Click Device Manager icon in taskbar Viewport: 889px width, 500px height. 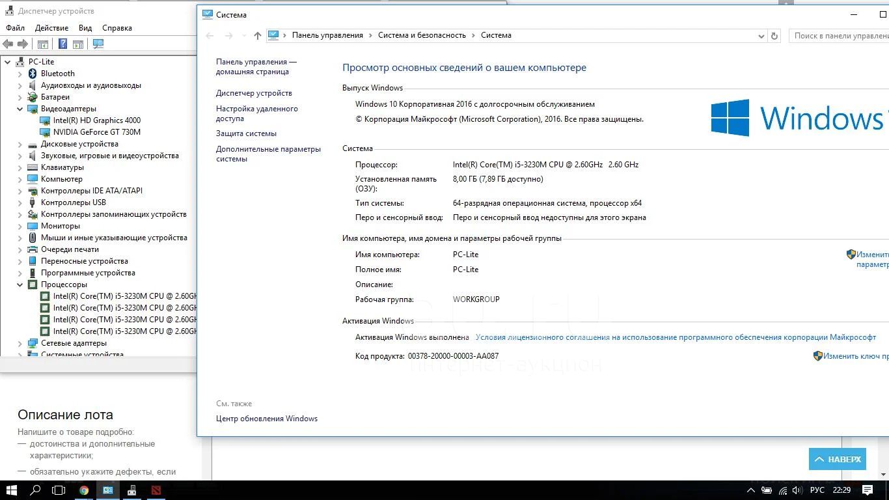[x=132, y=490]
